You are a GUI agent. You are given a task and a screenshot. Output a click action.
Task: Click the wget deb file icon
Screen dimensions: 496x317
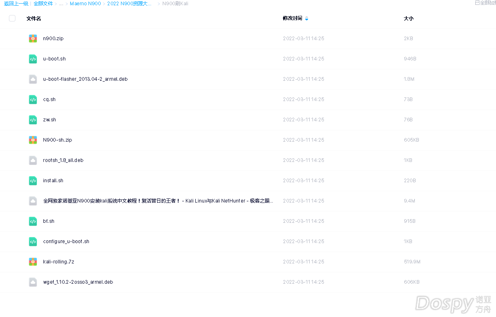(x=33, y=282)
